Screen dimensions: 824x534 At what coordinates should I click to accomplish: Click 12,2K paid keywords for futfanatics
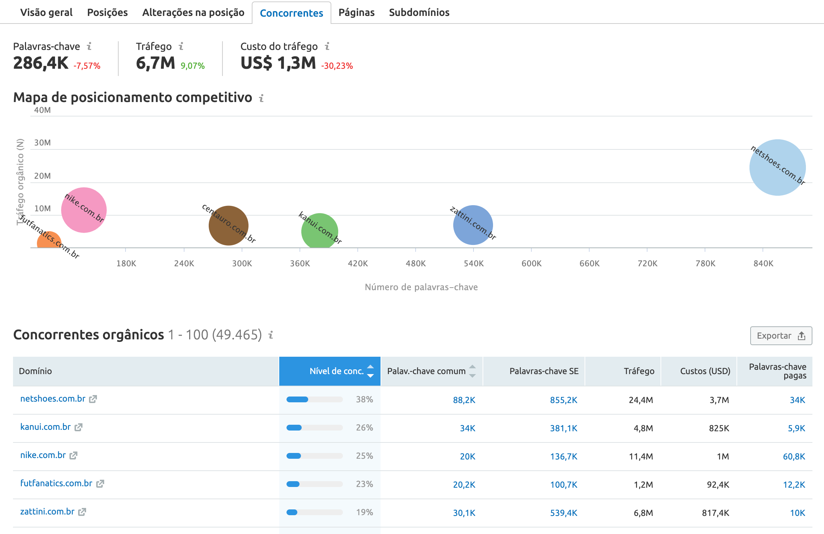click(794, 484)
